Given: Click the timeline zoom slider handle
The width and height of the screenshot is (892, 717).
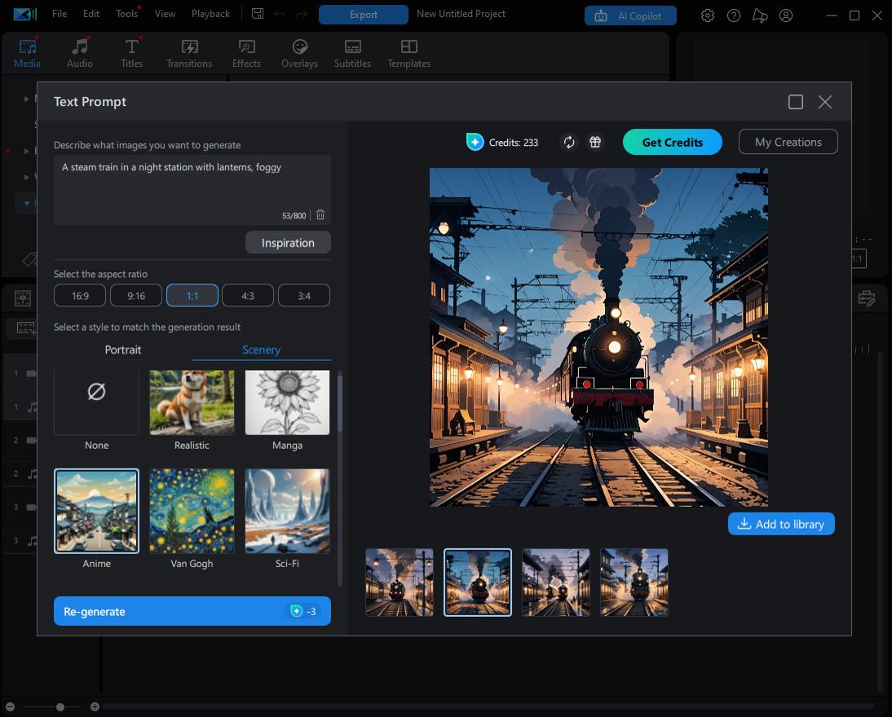Looking at the screenshot, I should 60,707.
